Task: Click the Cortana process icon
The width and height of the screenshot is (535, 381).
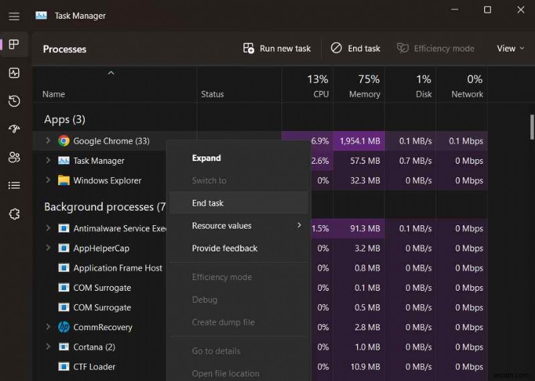Action: point(64,347)
